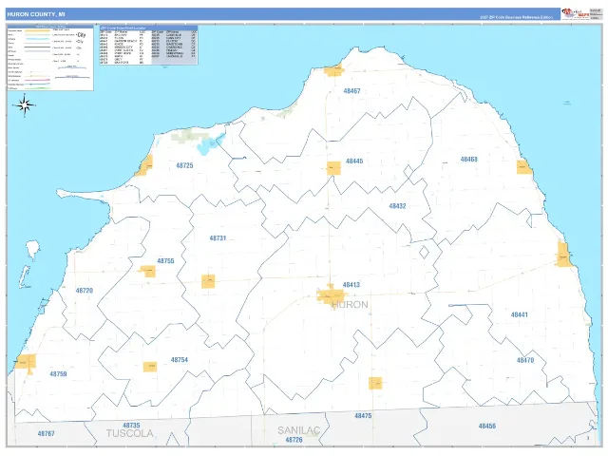Click the north shore yellow city above 48467
Viewport: 608px width, 456px height.
(333, 71)
